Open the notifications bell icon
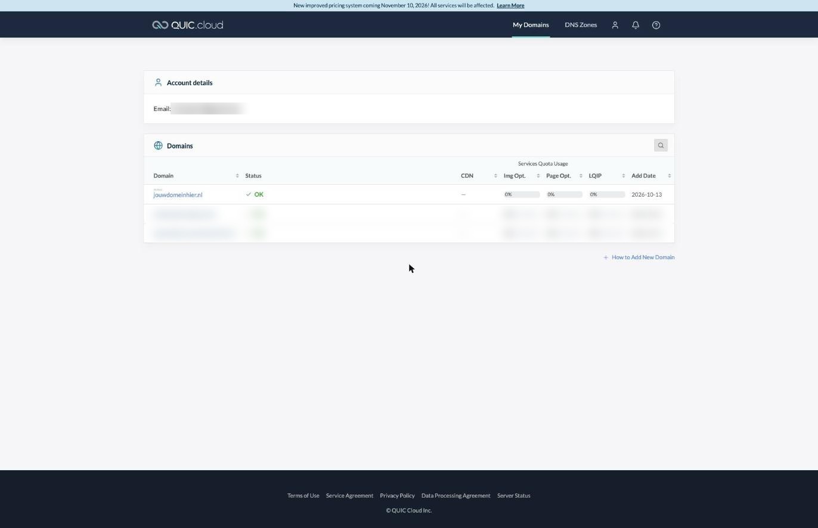Viewport: 818px width, 528px height. click(636, 25)
